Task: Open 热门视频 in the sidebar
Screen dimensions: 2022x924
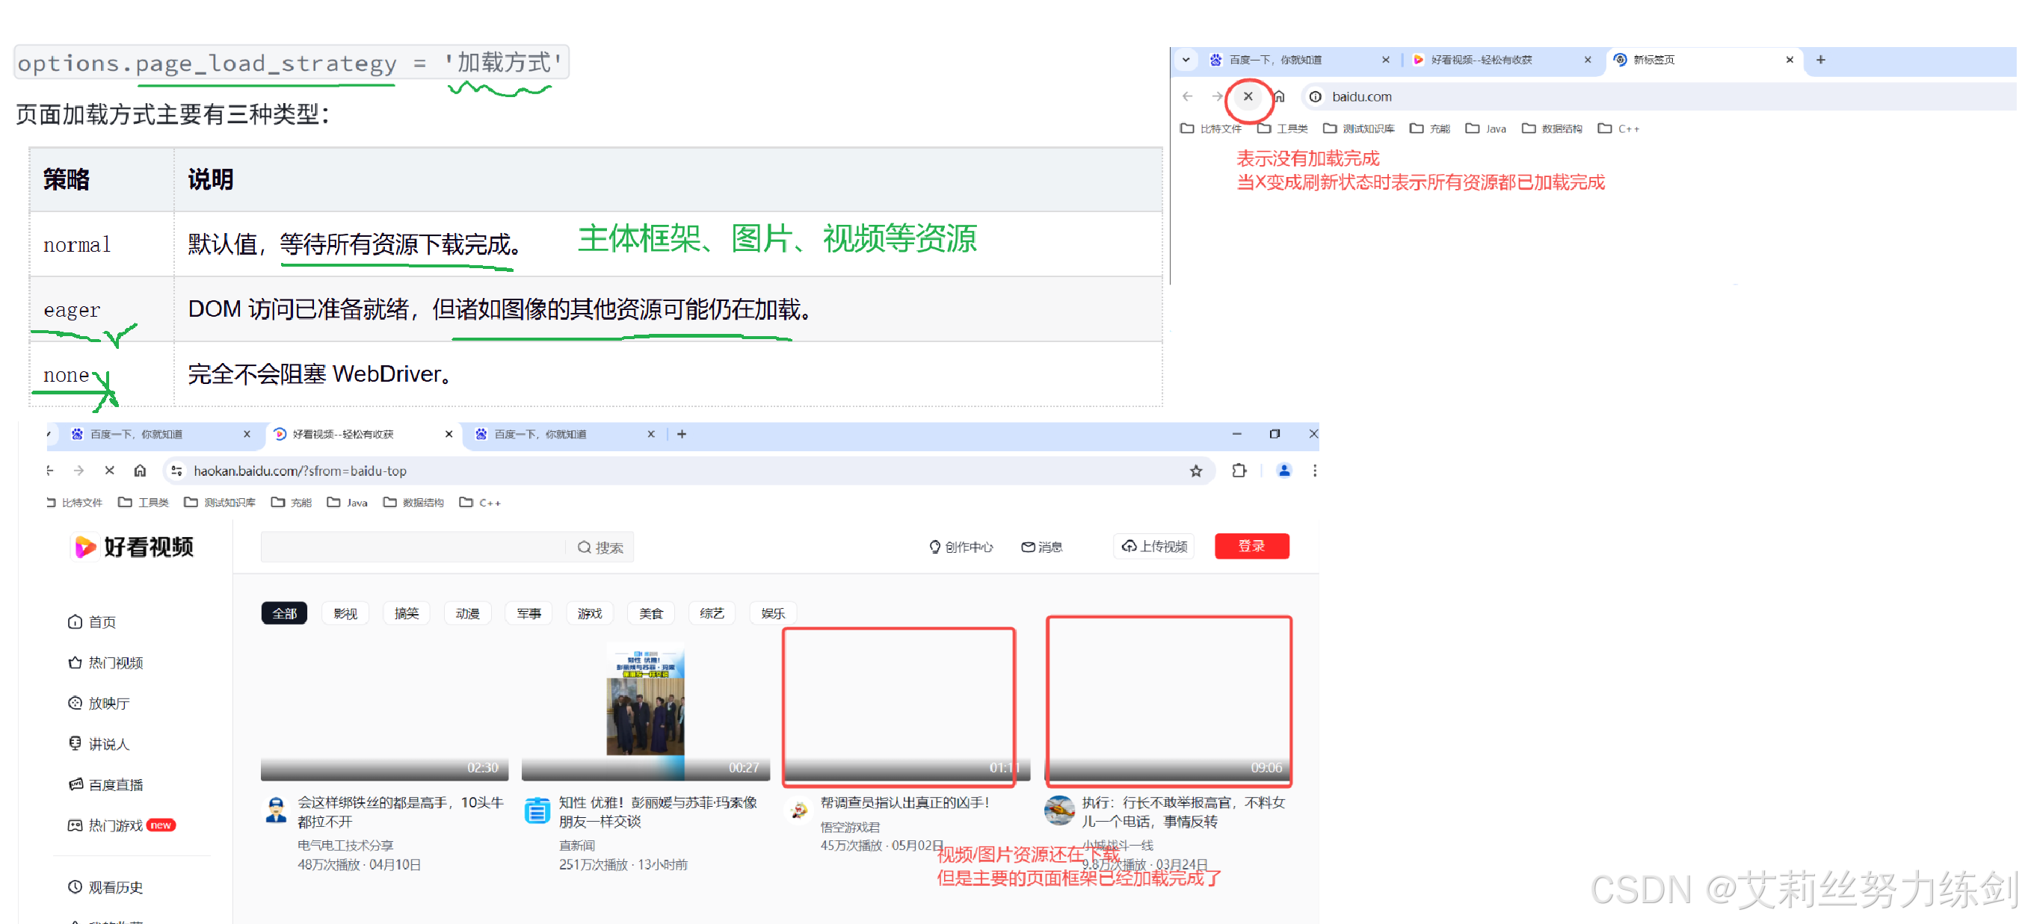Action: [x=114, y=663]
